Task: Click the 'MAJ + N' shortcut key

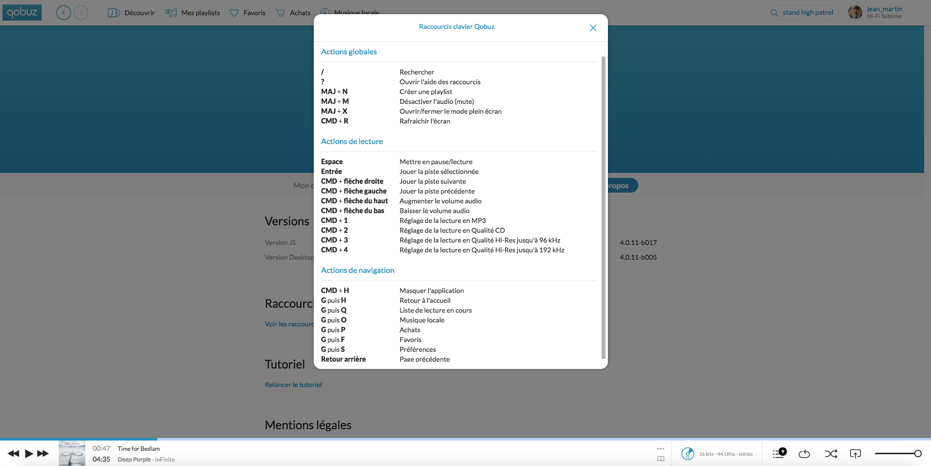Action: coord(334,92)
